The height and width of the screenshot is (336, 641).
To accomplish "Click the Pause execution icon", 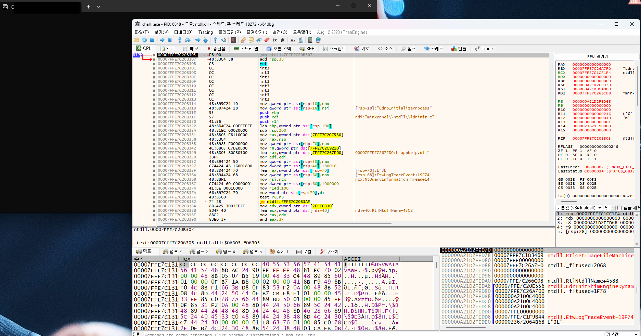I will 170,40.
